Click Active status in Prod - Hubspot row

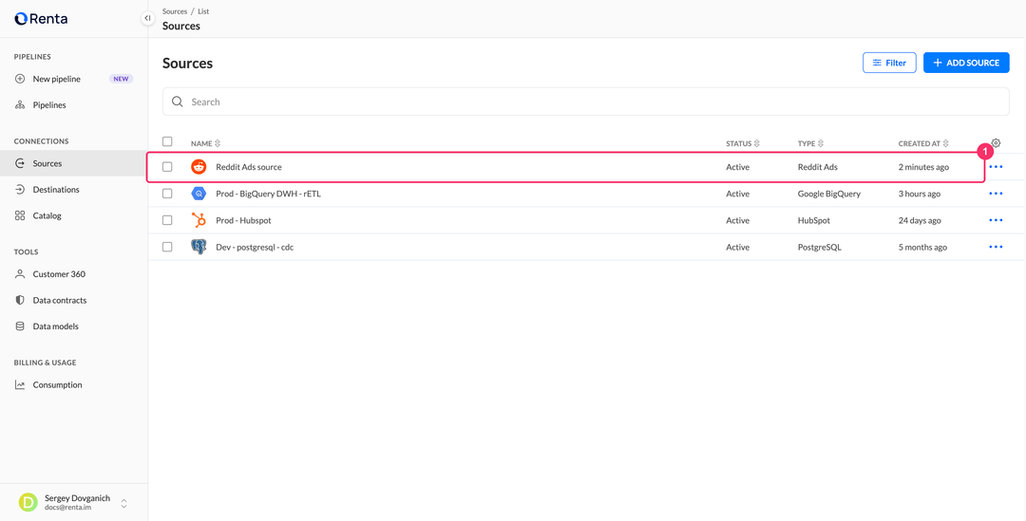pos(738,220)
